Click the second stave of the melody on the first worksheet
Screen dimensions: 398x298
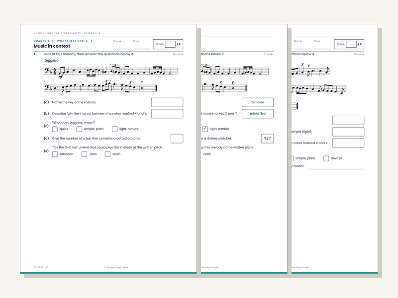[x=100, y=87]
